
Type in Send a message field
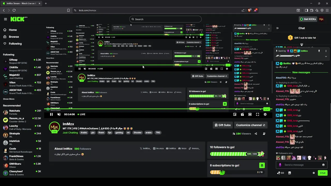coord(302,165)
